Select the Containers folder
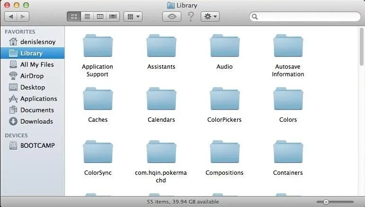The height and width of the screenshot is (207, 365). click(288, 152)
